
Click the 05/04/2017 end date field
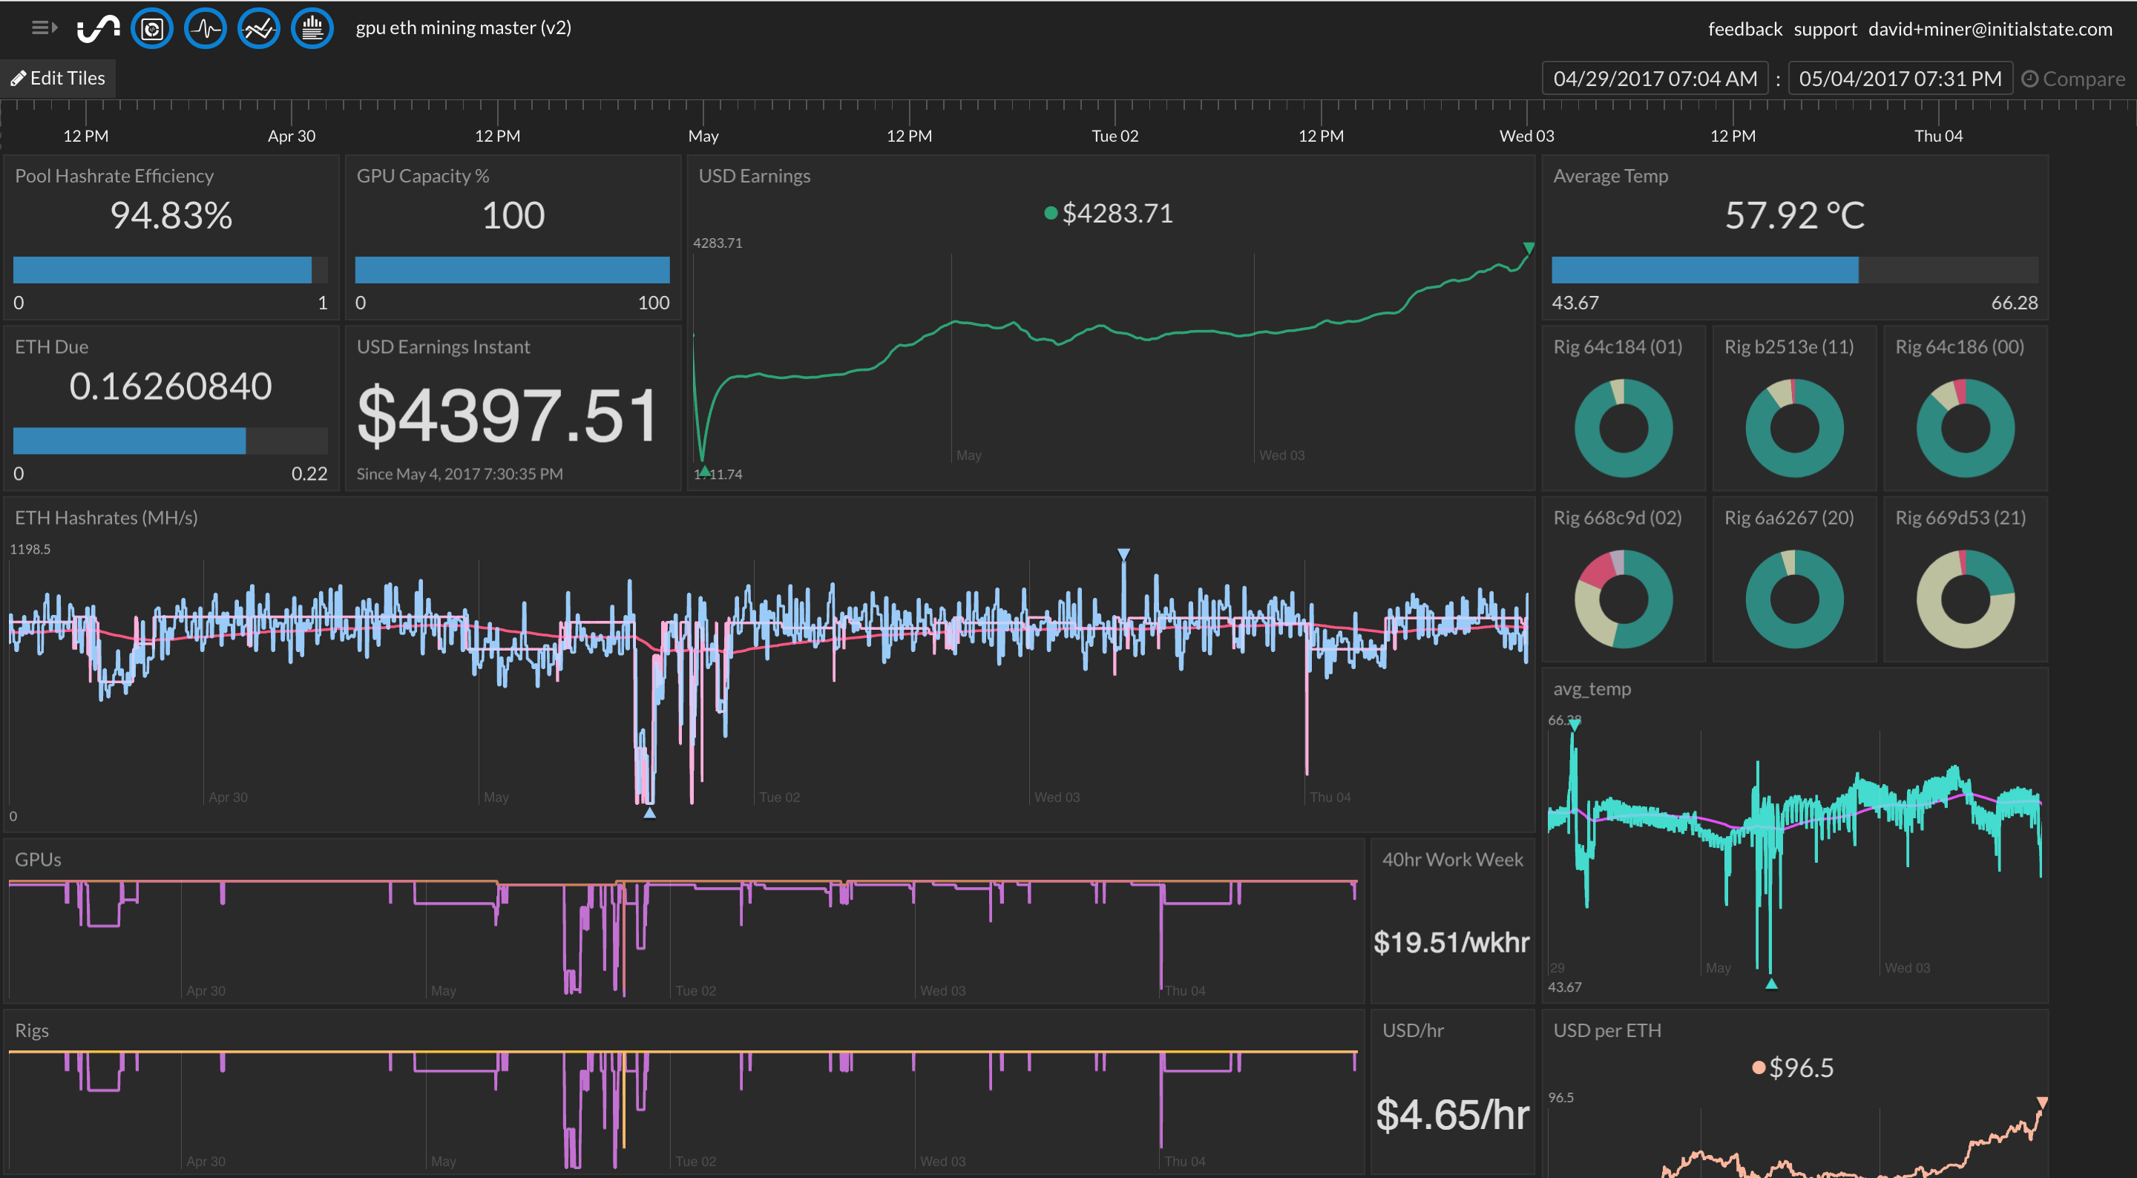tap(1900, 78)
